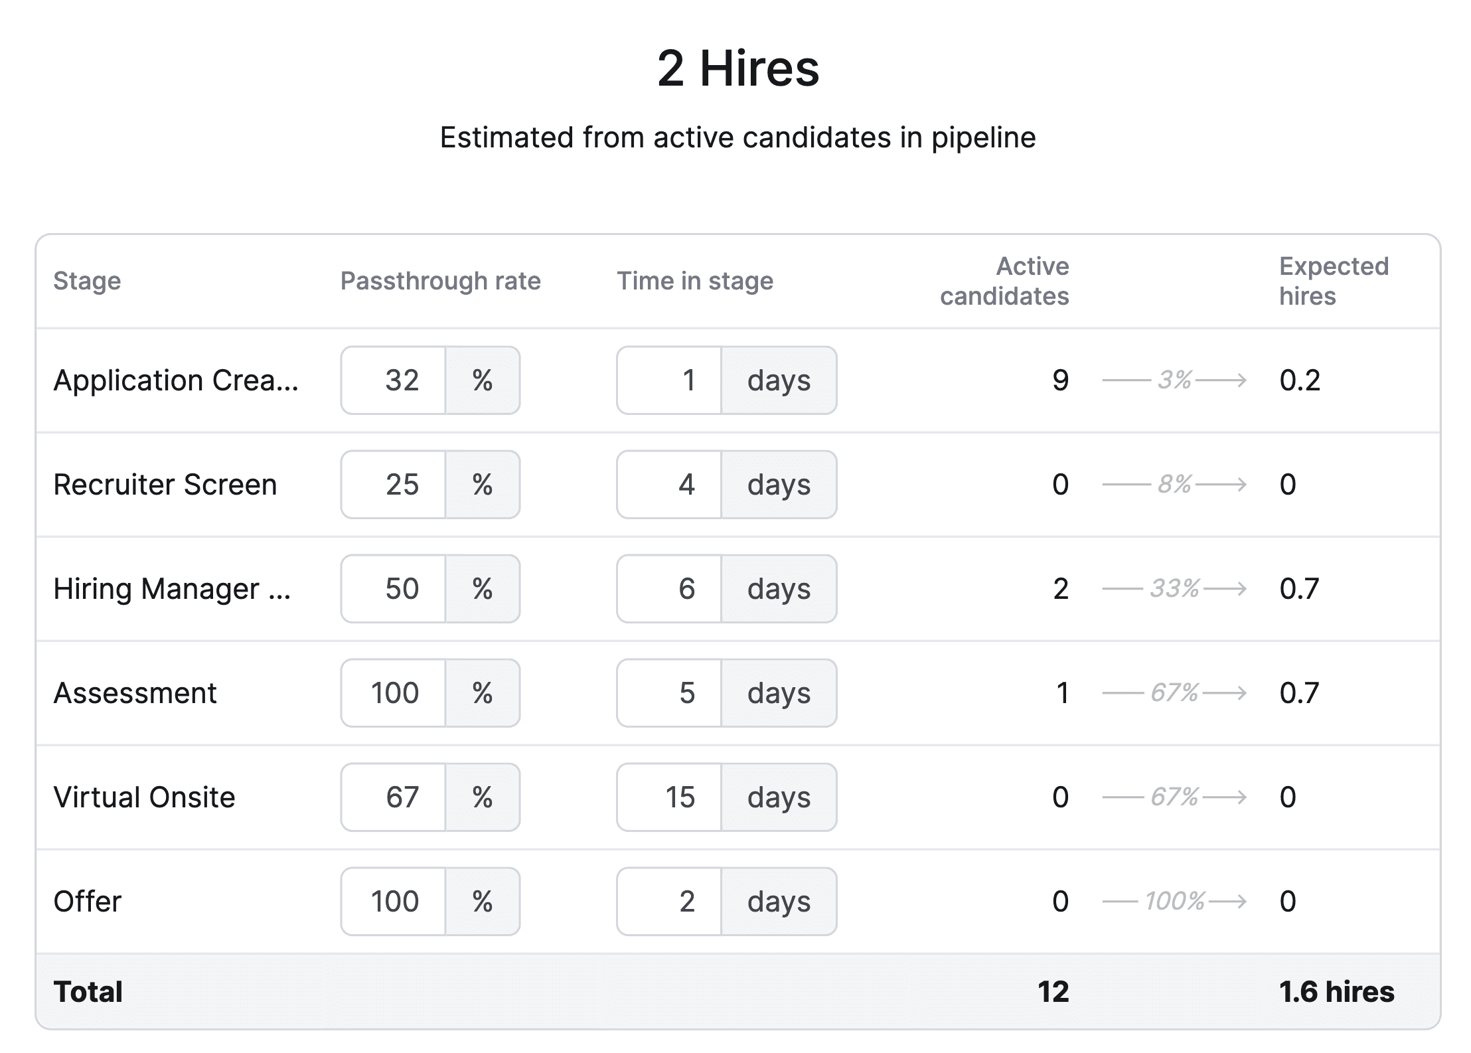Edit the Application Created time in stage field
Screen dimensions: 1471x1053
click(x=668, y=380)
